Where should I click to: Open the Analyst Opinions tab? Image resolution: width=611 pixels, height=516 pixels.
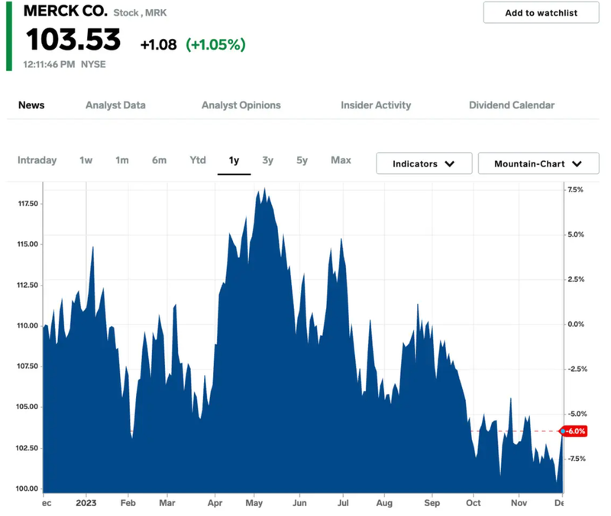click(x=241, y=105)
